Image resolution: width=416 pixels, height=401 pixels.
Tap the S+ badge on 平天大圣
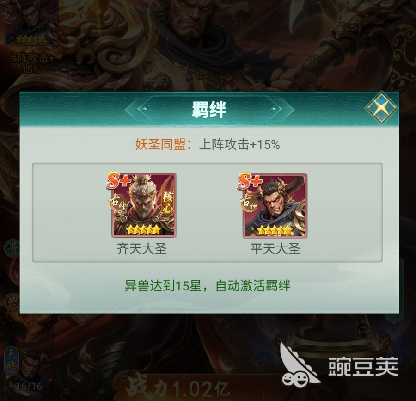pos(250,180)
